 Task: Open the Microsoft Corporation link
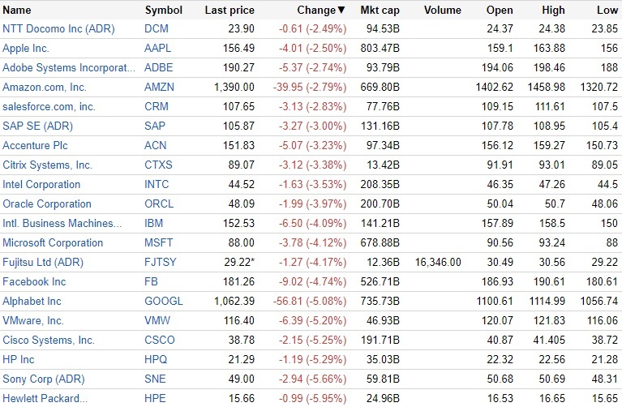[x=53, y=242]
